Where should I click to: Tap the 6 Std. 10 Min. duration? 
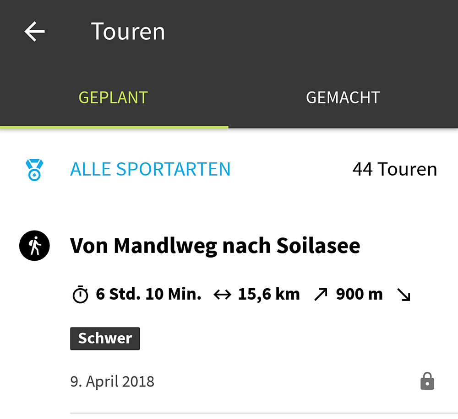click(148, 294)
